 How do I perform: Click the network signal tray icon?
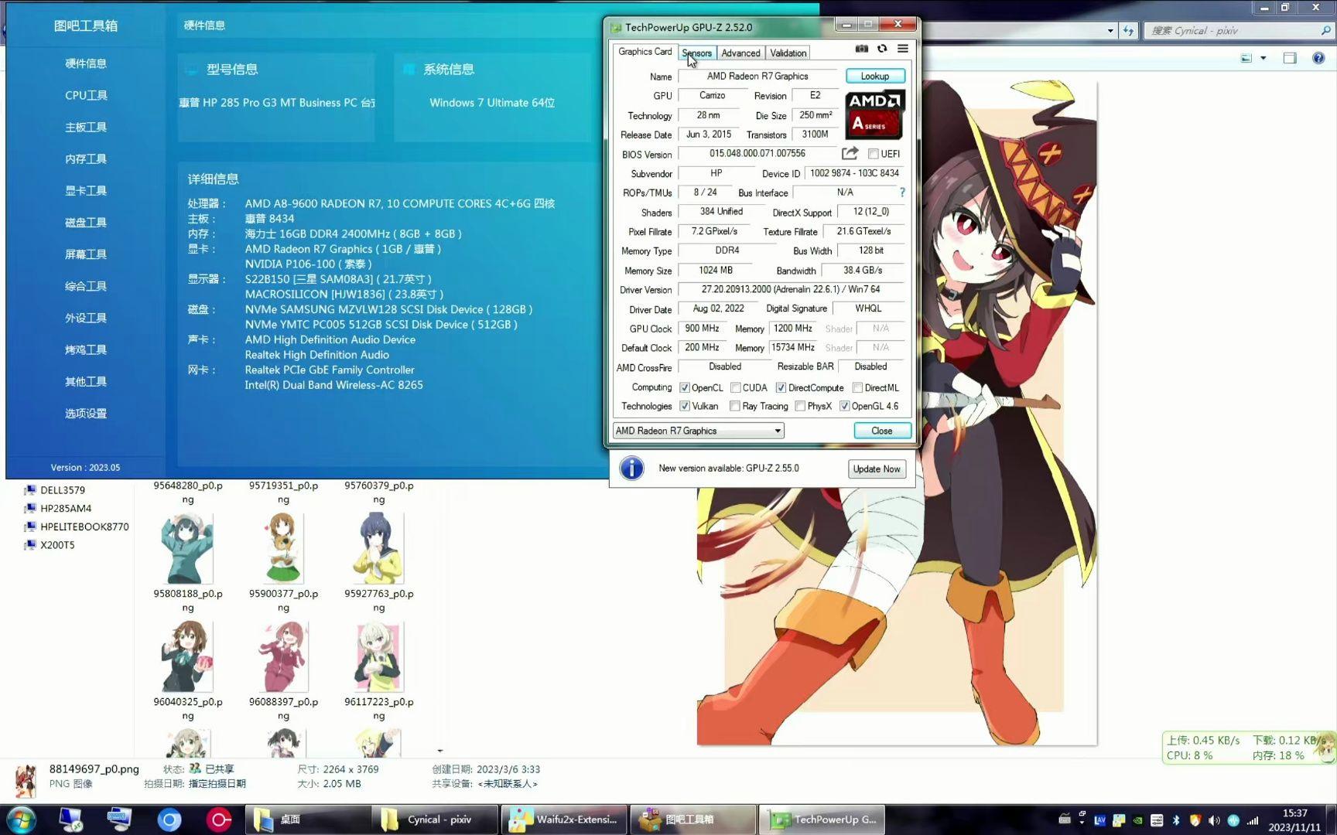1253,820
